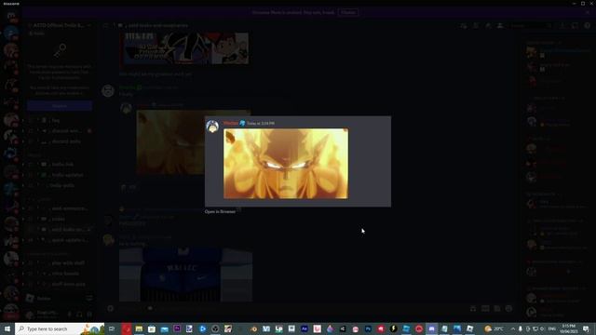The image size is (596, 335).
Task: Click the Discord search field
Action: click(531, 25)
